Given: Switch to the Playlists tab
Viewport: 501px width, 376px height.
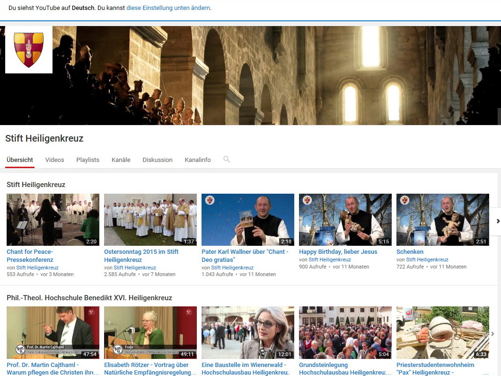Looking at the screenshot, I should click(x=88, y=160).
